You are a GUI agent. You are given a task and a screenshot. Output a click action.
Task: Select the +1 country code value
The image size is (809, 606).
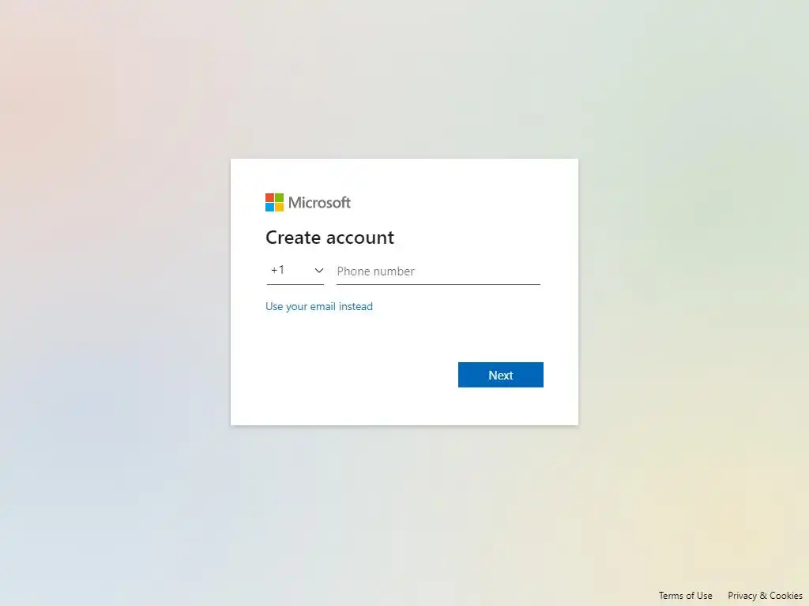pyautogui.click(x=277, y=270)
